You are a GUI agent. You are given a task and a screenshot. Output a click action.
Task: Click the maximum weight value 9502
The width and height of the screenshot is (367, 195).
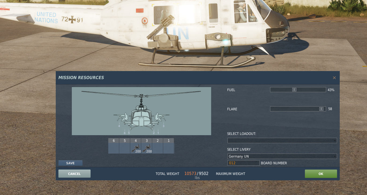(x=204, y=174)
